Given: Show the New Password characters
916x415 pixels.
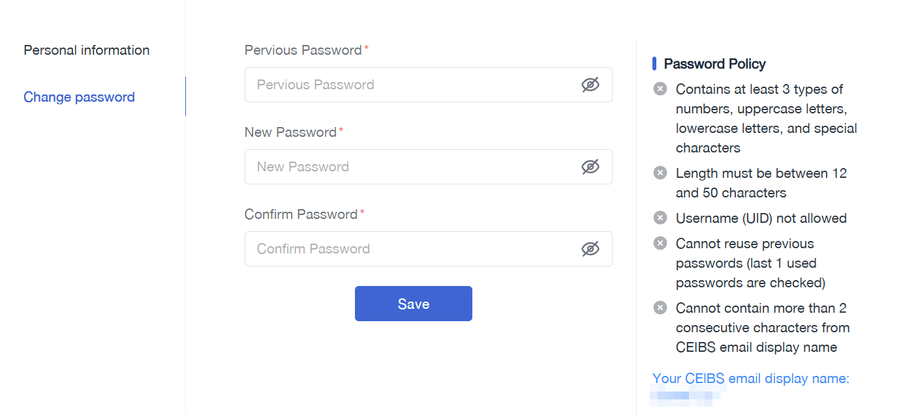Looking at the screenshot, I should 590,167.
